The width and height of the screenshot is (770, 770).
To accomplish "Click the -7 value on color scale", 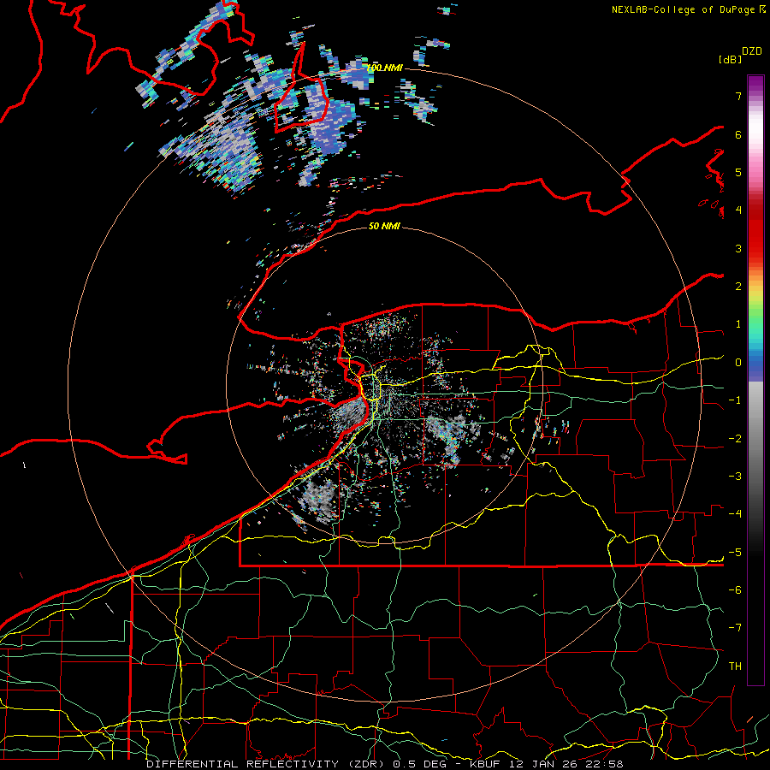I will [735, 628].
